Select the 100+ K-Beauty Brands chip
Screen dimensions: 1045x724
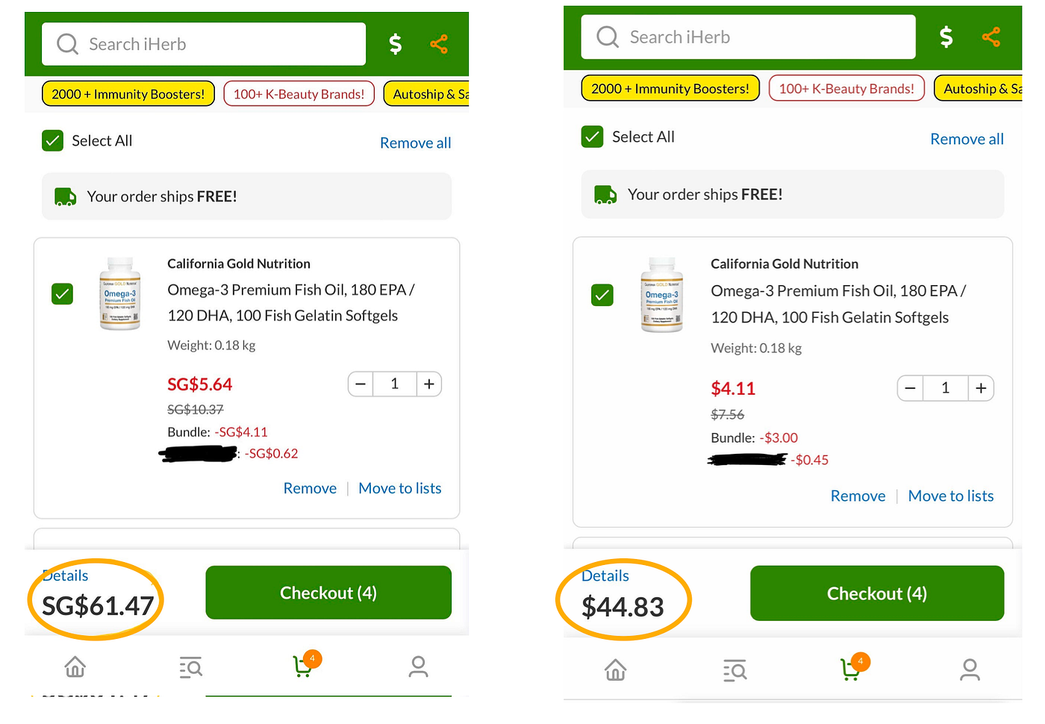pos(299,94)
